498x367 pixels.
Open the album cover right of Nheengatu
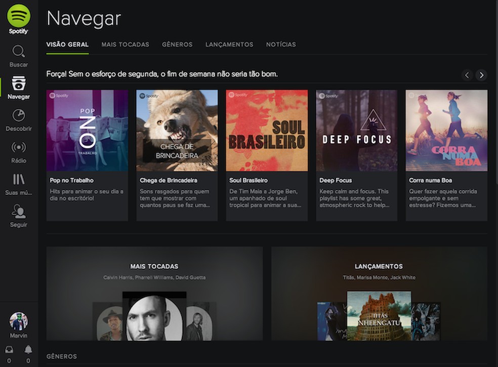426,321
